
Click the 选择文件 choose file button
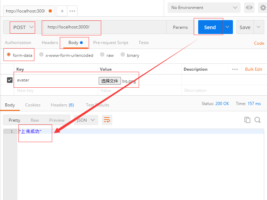(x=110, y=81)
